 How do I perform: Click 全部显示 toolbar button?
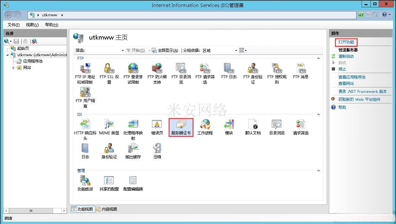pyautogui.click(x=165, y=50)
